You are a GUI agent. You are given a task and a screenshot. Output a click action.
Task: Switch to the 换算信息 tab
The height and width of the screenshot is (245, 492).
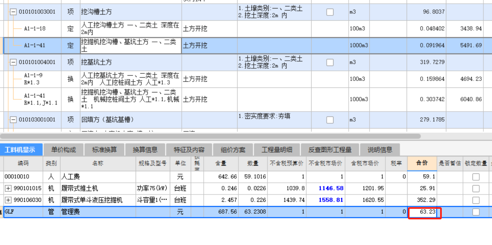145,149
